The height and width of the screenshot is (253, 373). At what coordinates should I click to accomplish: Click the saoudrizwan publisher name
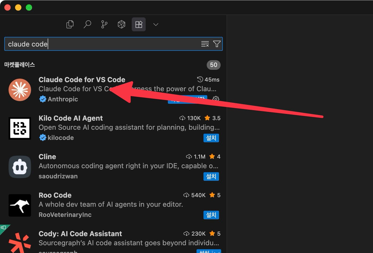(58, 176)
